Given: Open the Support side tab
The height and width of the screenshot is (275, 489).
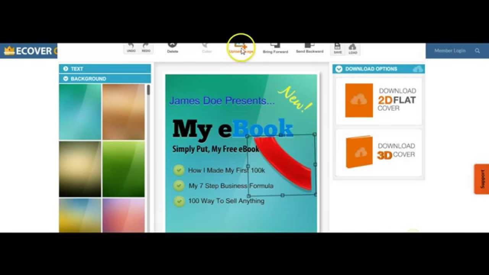Looking at the screenshot, I should click(482, 179).
